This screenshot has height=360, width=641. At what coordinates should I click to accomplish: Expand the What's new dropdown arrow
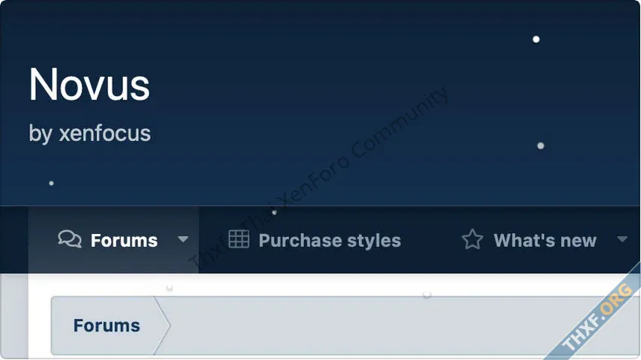621,239
